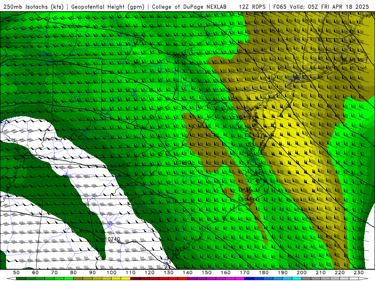Click the 100 value on color scale
The image size is (375, 281).
[x=112, y=273]
